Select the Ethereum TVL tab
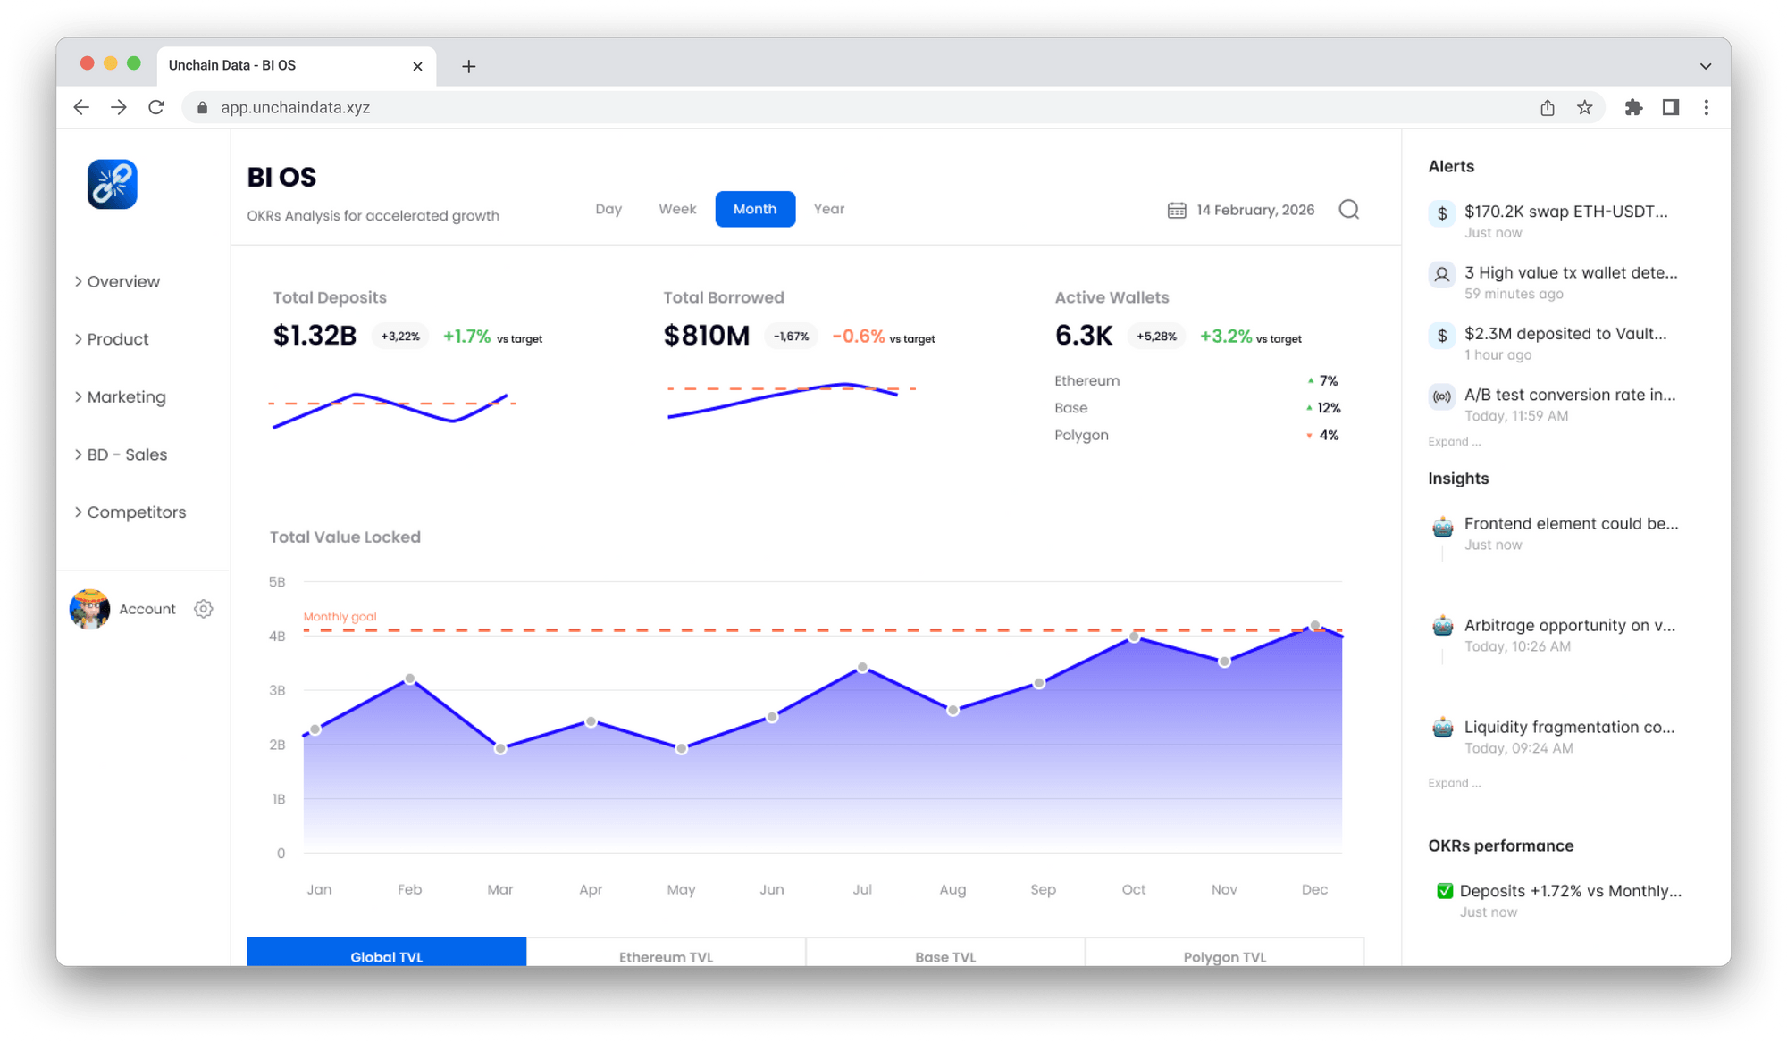The width and height of the screenshot is (1787, 1041). (x=666, y=956)
